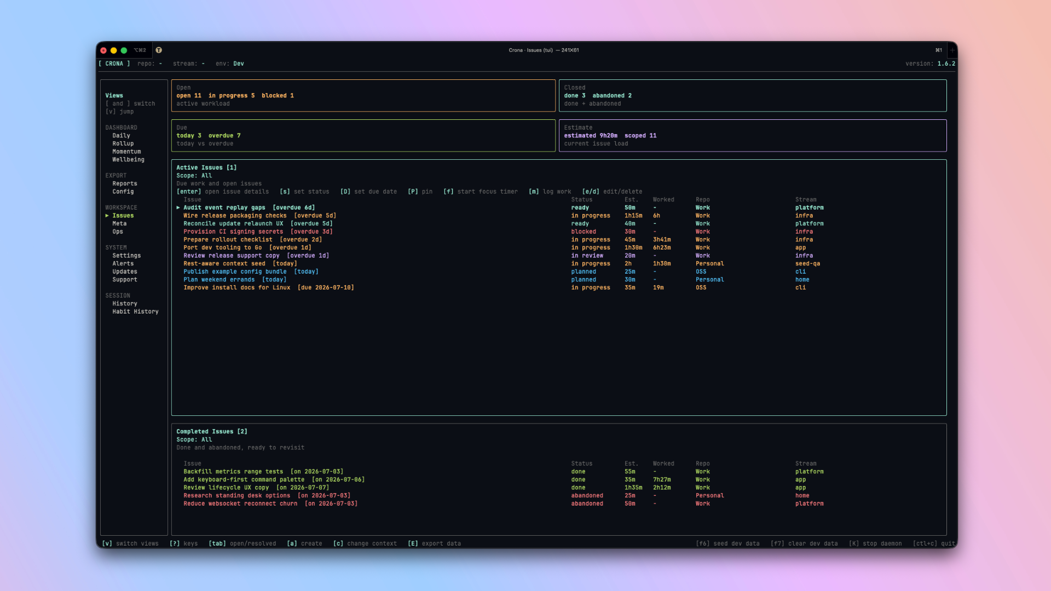
Task: Click the arrow marker beside Issues in the sidebar
Action: 107,216
